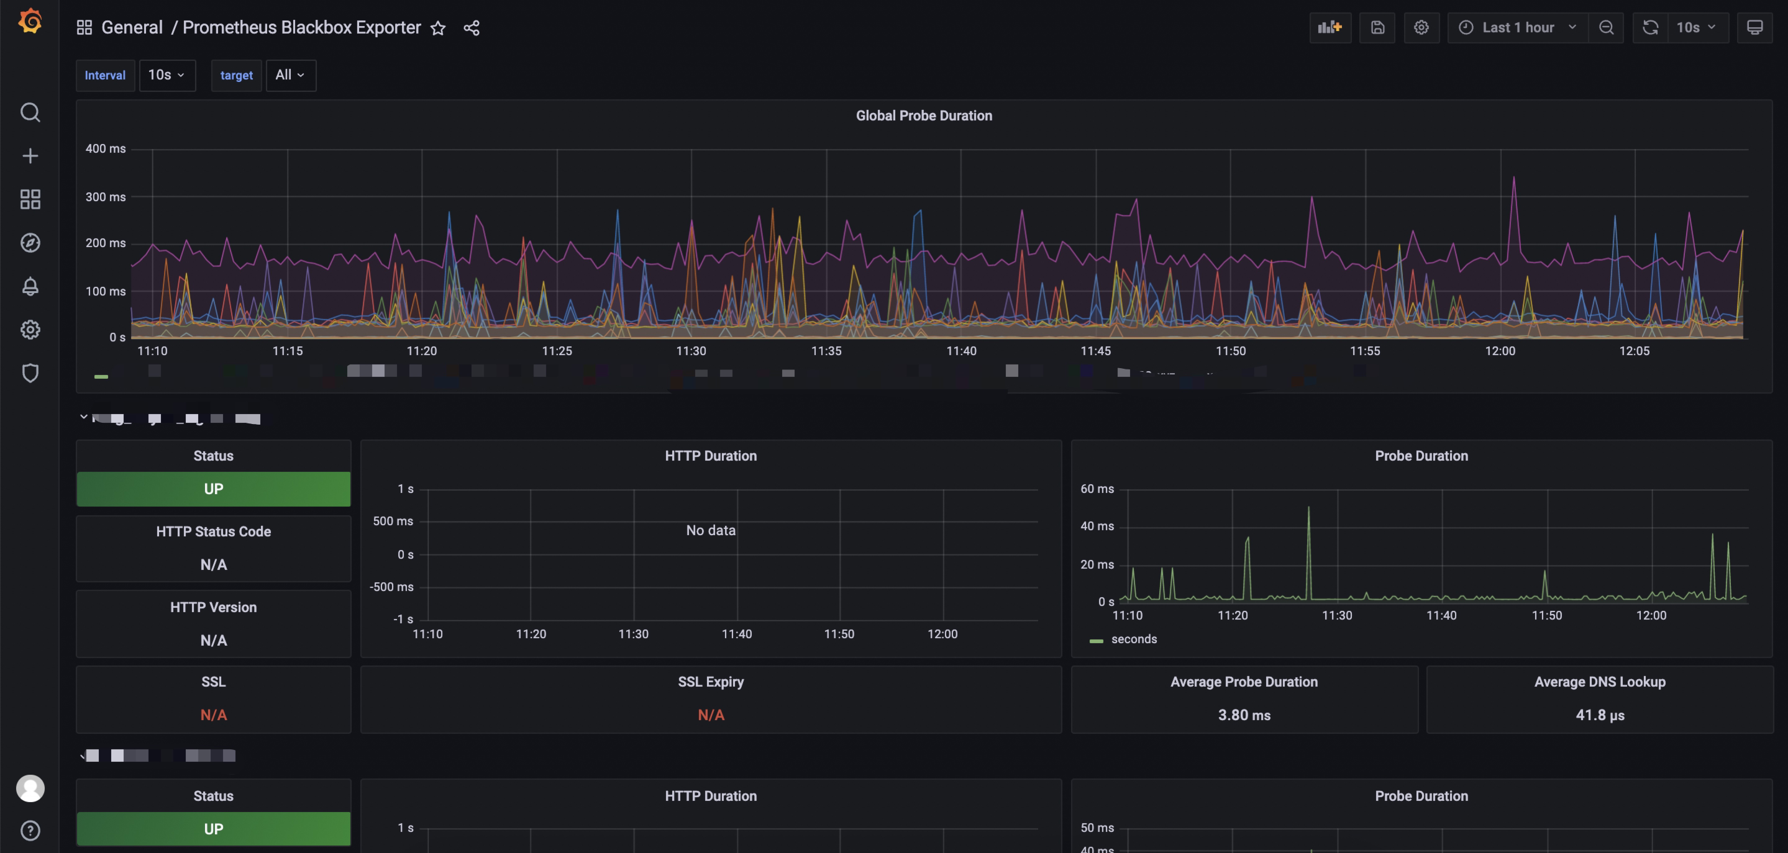
Task: Open the Last 1 hour time picker
Action: coord(1517,28)
